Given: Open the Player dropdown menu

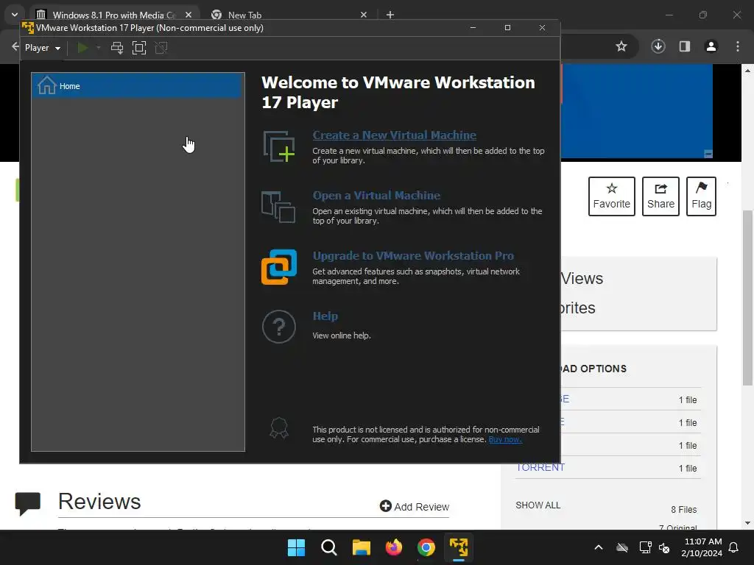Looking at the screenshot, I should 42,48.
